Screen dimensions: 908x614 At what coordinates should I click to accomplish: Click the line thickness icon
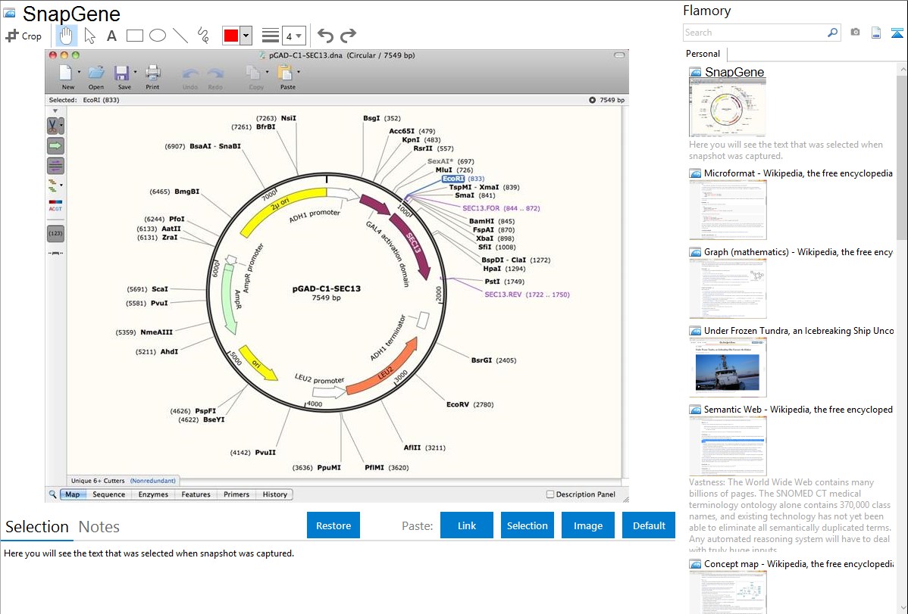271,36
